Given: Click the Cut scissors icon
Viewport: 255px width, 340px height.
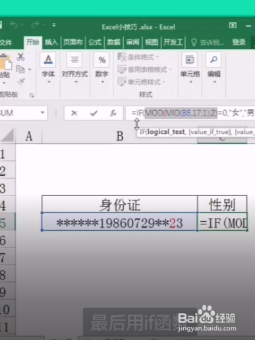Looking at the screenshot, I should pyautogui.click(x=20, y=57).
